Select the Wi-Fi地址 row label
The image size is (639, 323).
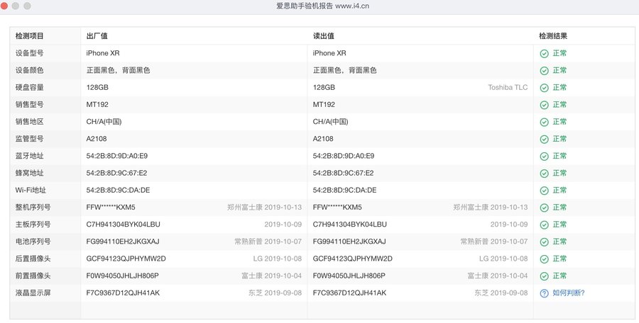31,190
